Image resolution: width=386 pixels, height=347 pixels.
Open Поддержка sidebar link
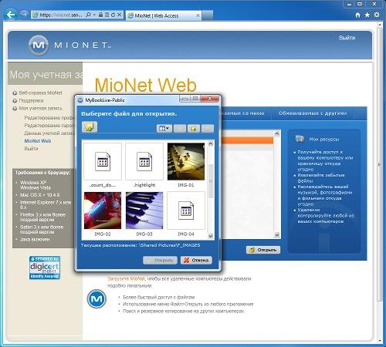31,100
